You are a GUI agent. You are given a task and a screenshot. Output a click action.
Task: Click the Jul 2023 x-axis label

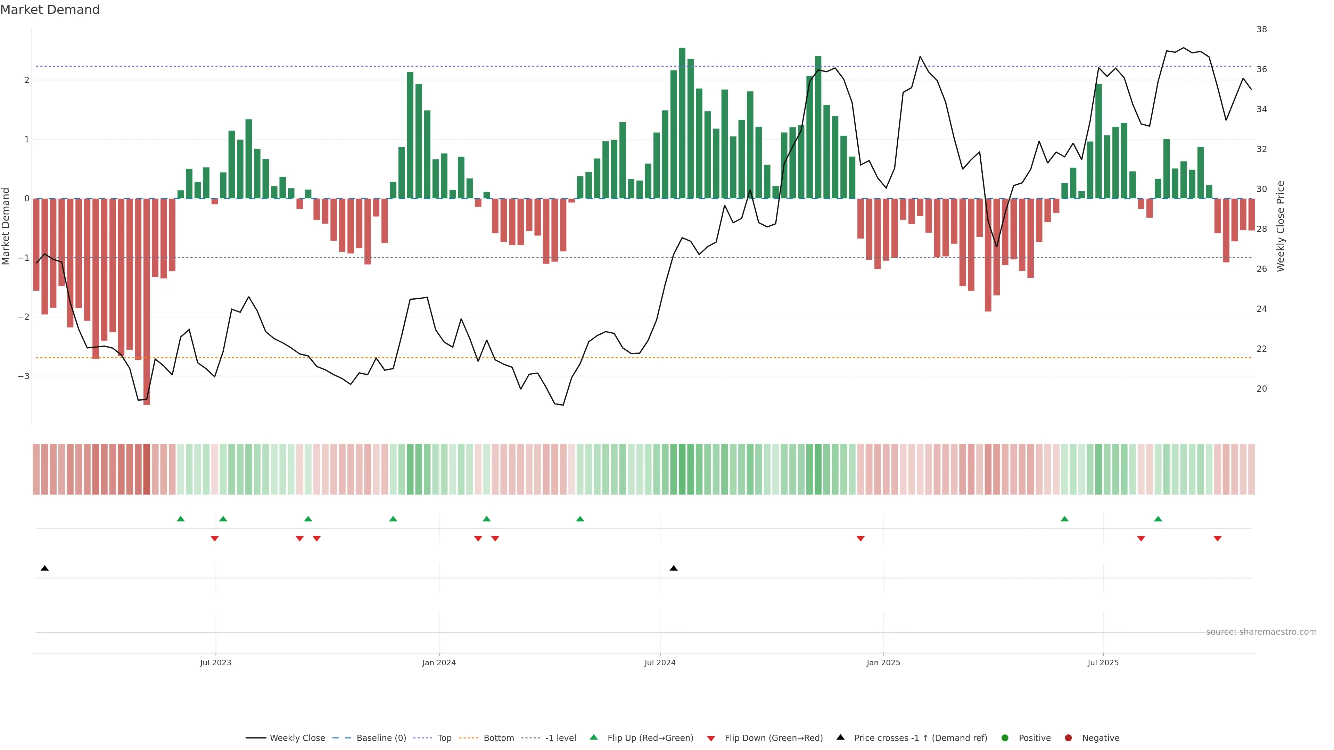[215, 662]
